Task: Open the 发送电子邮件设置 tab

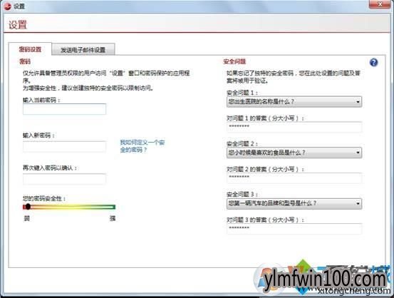Action: [x=83, y=49]
